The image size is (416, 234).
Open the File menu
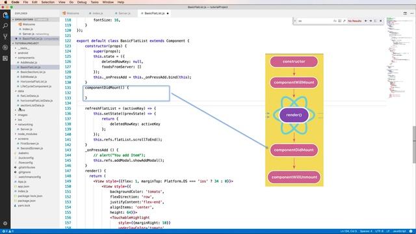(x=25, y=2)
